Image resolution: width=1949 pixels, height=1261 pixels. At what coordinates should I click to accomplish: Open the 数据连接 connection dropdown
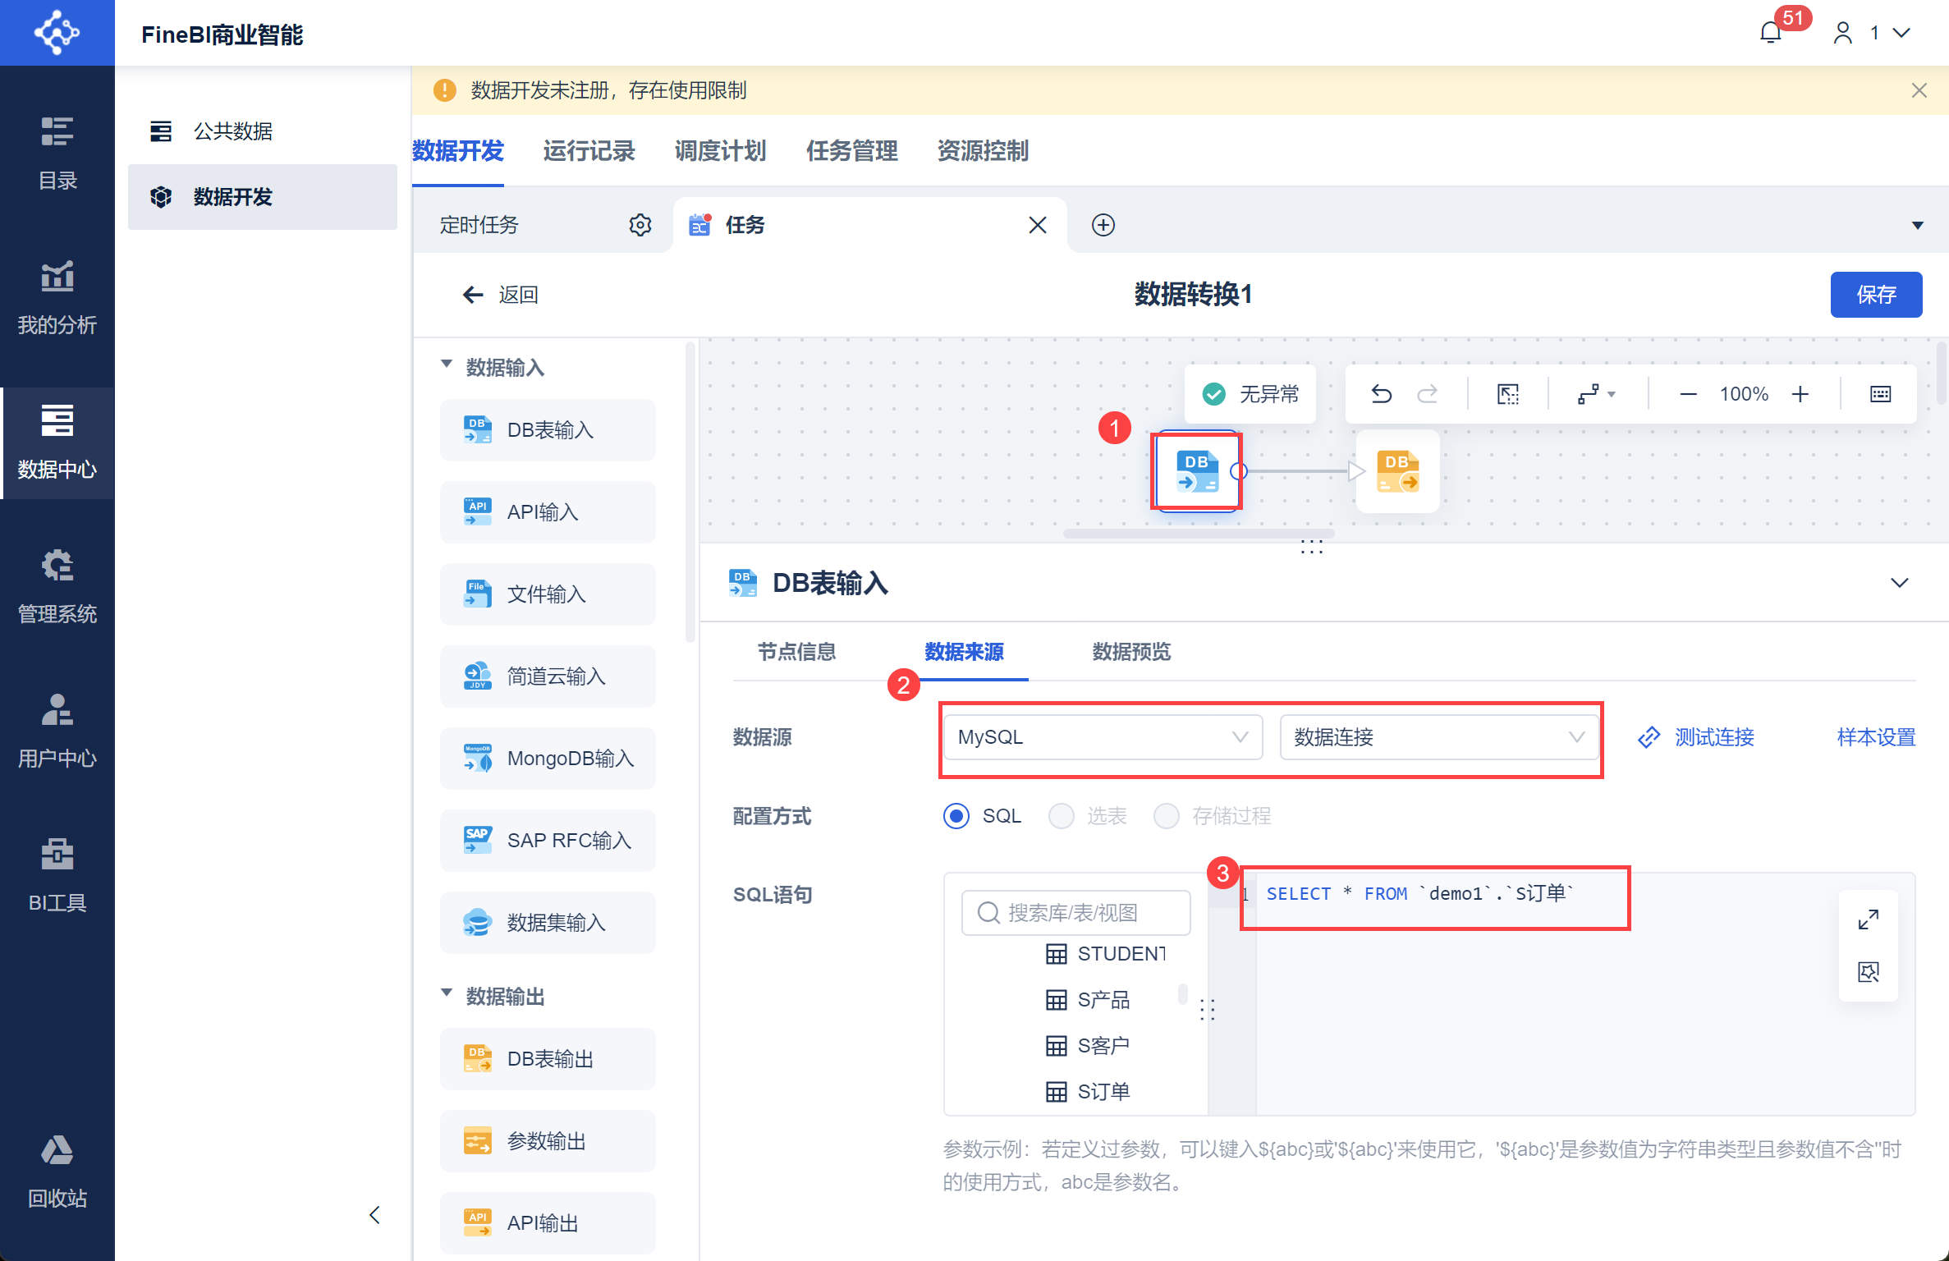[1438, 737]
